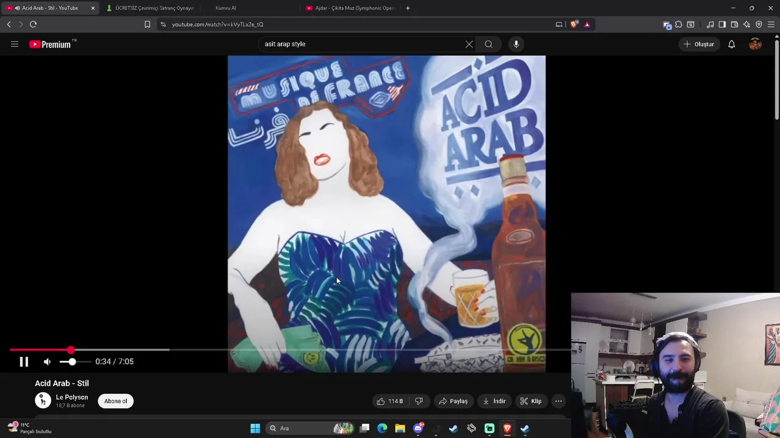The image size is (780, 438).
Task: Open the weather widget 11°C
Action: point(29,428)
